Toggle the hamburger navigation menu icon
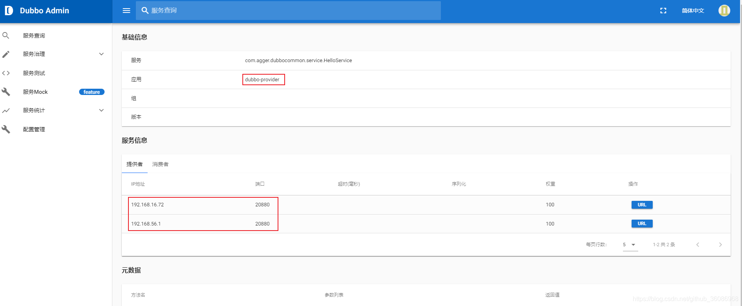This screenshot has height=306, width=742. [x=126, y=11]
